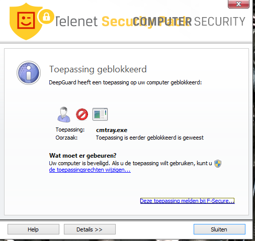Viewport: 255px width, 241px height.
Task: Click the Telenet yellow shield logo
Action: coord(26,22)
